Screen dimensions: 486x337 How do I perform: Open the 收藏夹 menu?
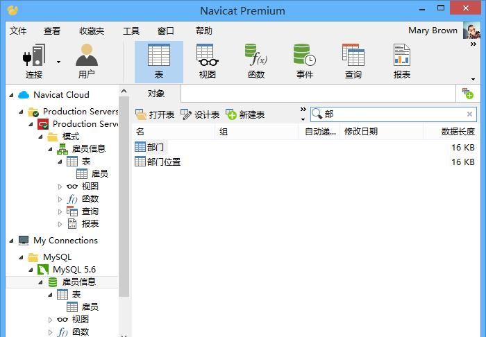pos(92,31)
